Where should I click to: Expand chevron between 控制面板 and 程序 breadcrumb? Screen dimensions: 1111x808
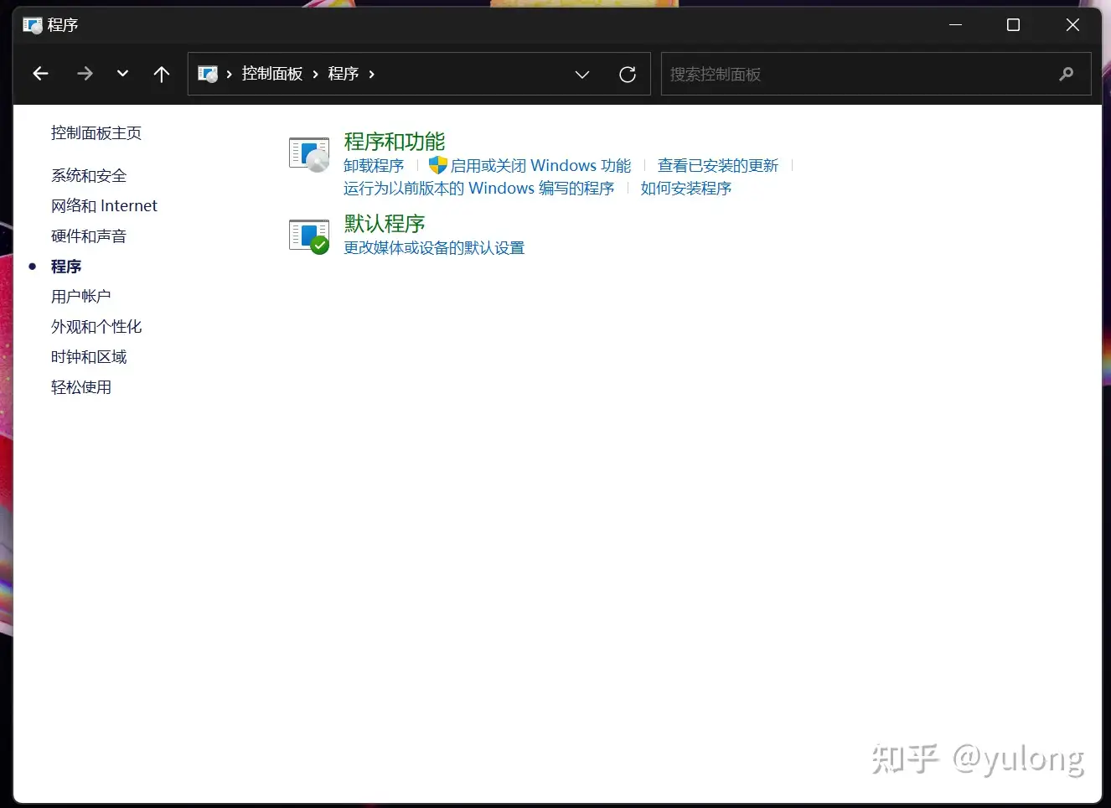click(315, 74)
